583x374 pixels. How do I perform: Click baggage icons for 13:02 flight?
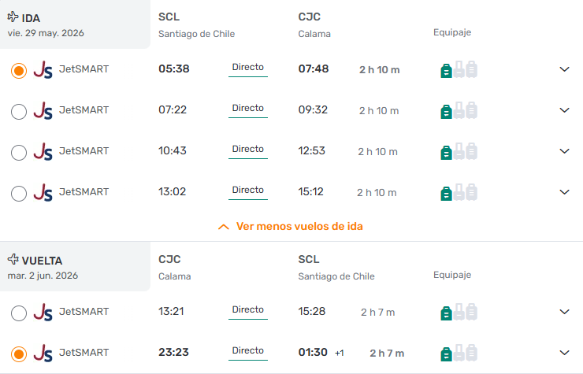click(459, 192)
